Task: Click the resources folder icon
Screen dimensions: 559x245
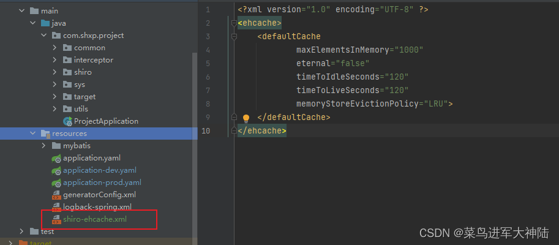Action: pos(45,134)
